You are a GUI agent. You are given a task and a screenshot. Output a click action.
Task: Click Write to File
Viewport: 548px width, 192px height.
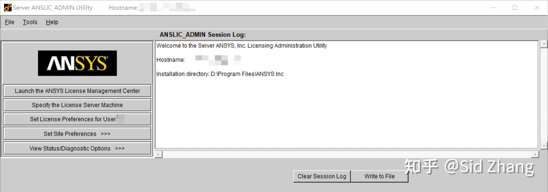(379, 176)
